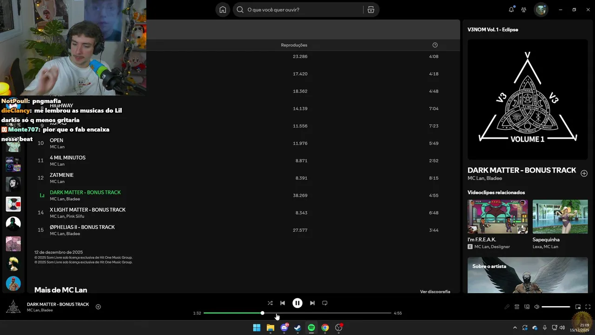595x335 pixels.
Task: Open the V3NOM Vol.1 - Eclipse panel title
Action: 493,29
